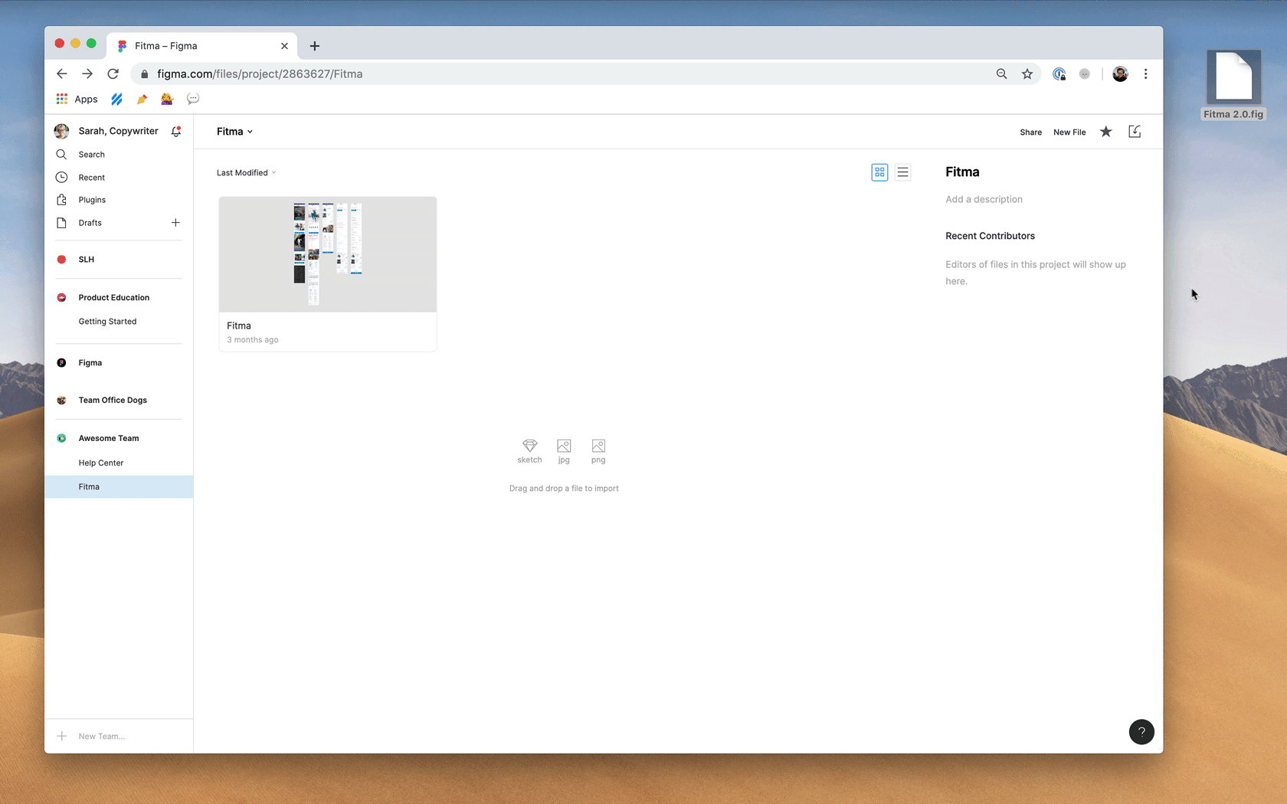Open the Chrome profile avatar
Viewport: 1287px width, 804px height.
point(1120,74)
